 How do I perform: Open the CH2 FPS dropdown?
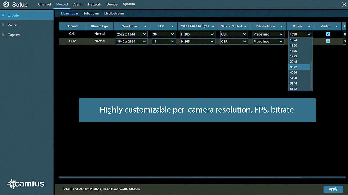pyautogui.click(x=163, y=42)
